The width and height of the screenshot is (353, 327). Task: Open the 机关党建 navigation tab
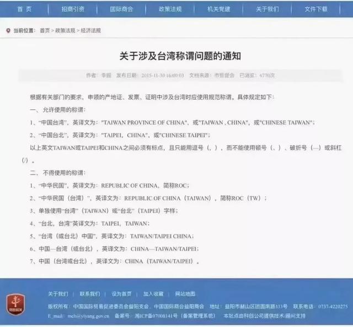pyautogui.click(x=219, y=9)
